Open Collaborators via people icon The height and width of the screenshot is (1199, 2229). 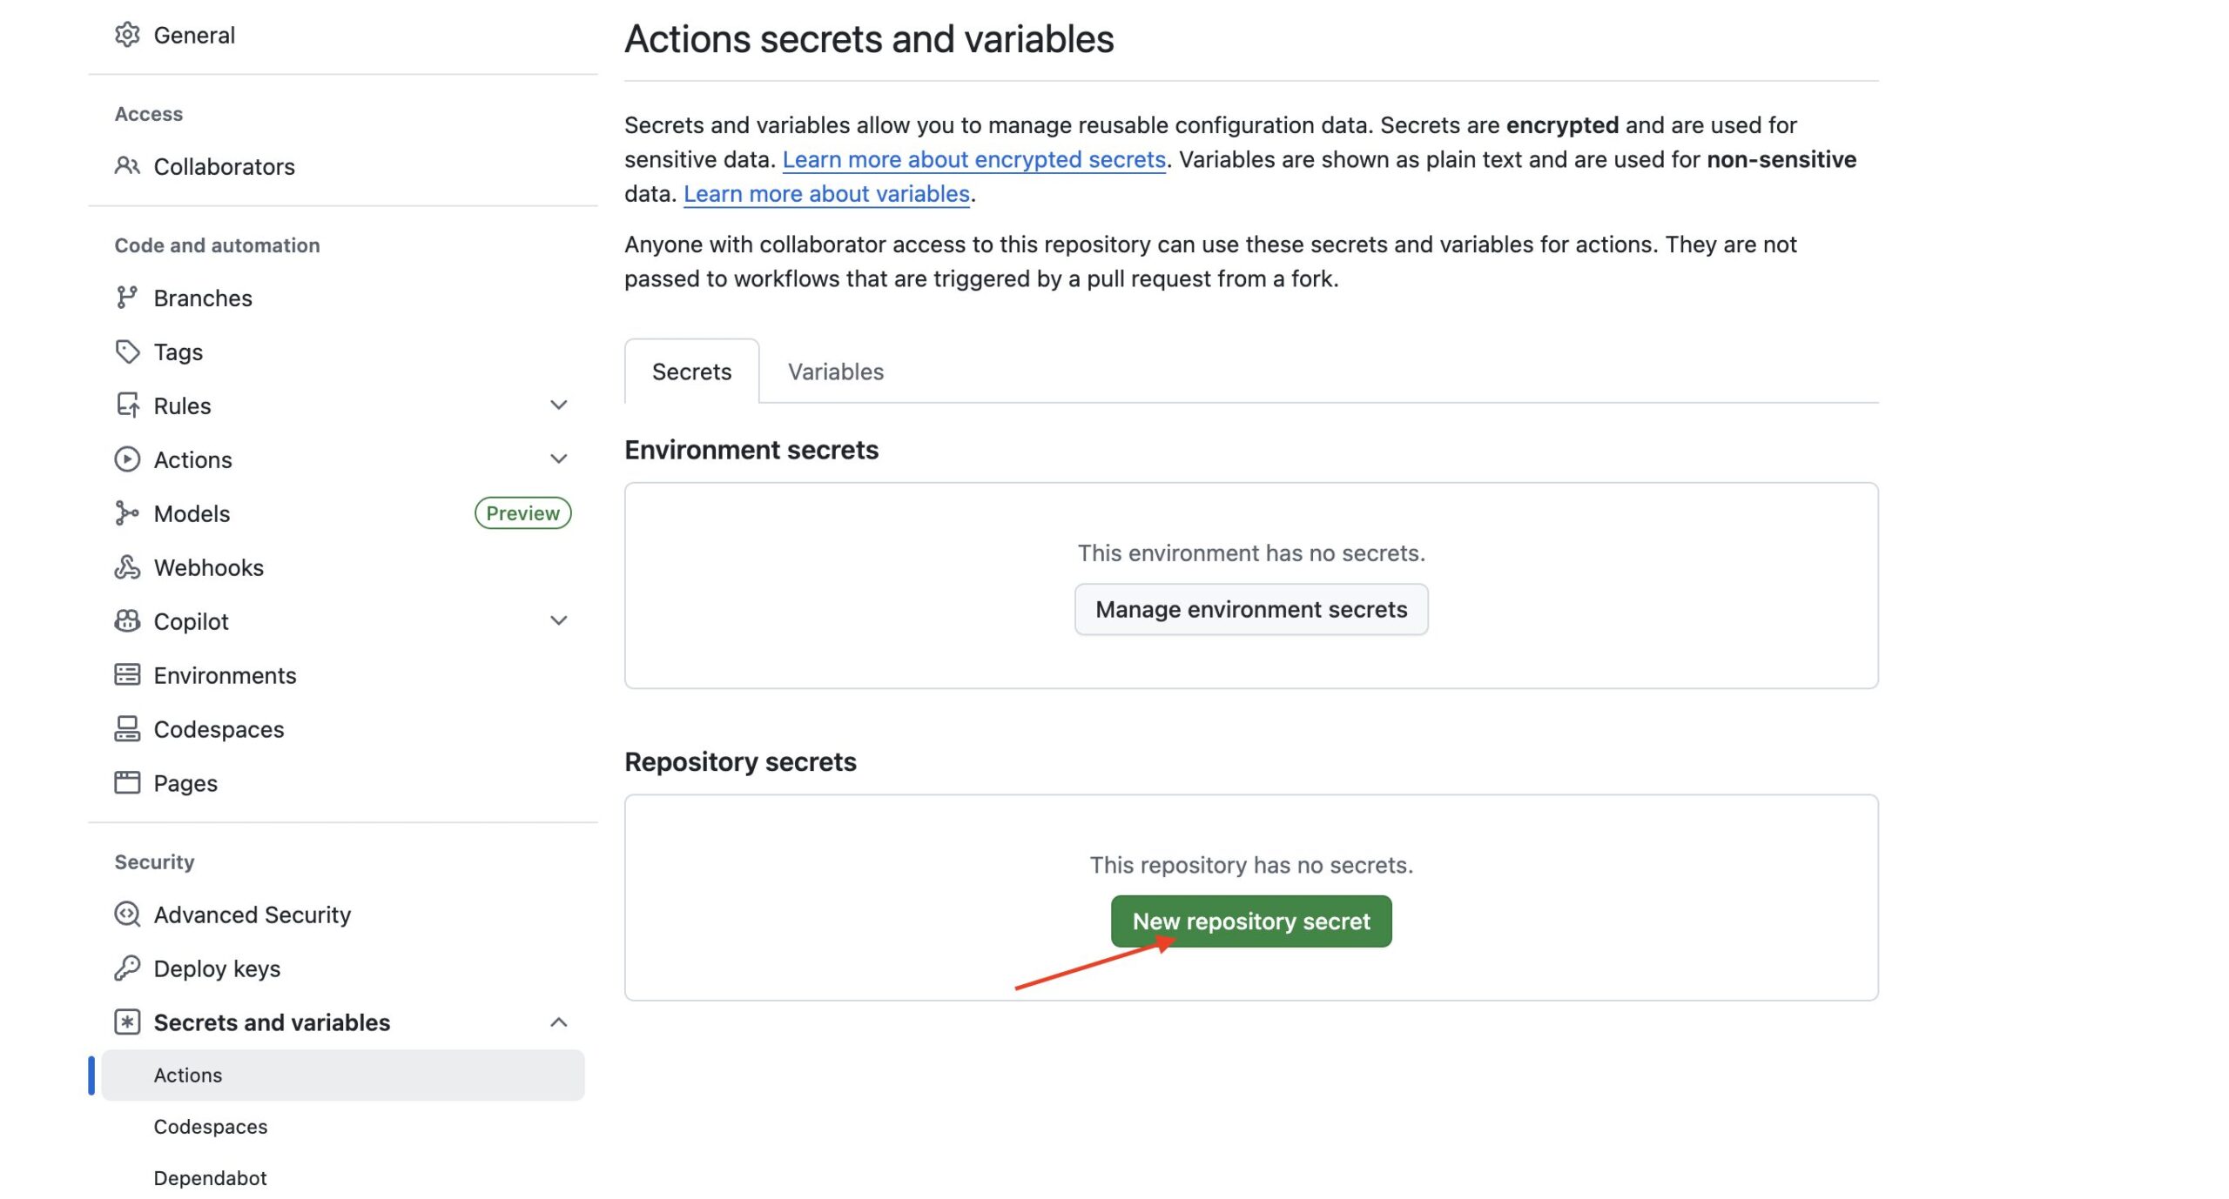[127, 166]
